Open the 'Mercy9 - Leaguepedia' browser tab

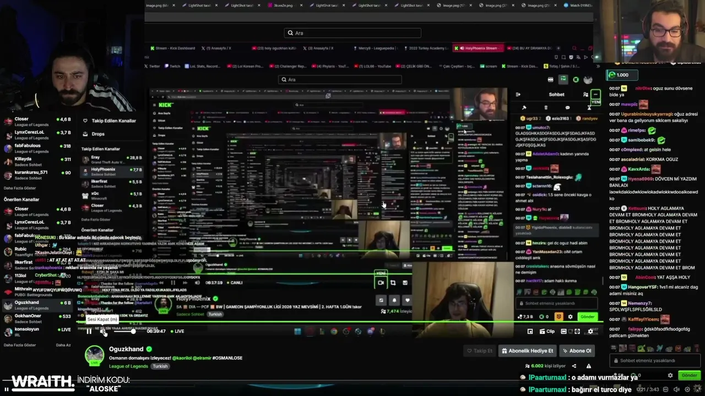coord(377,48)
